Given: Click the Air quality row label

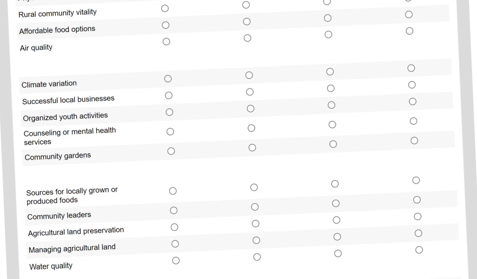Looking at the screenshot, I should pos(36,48).
